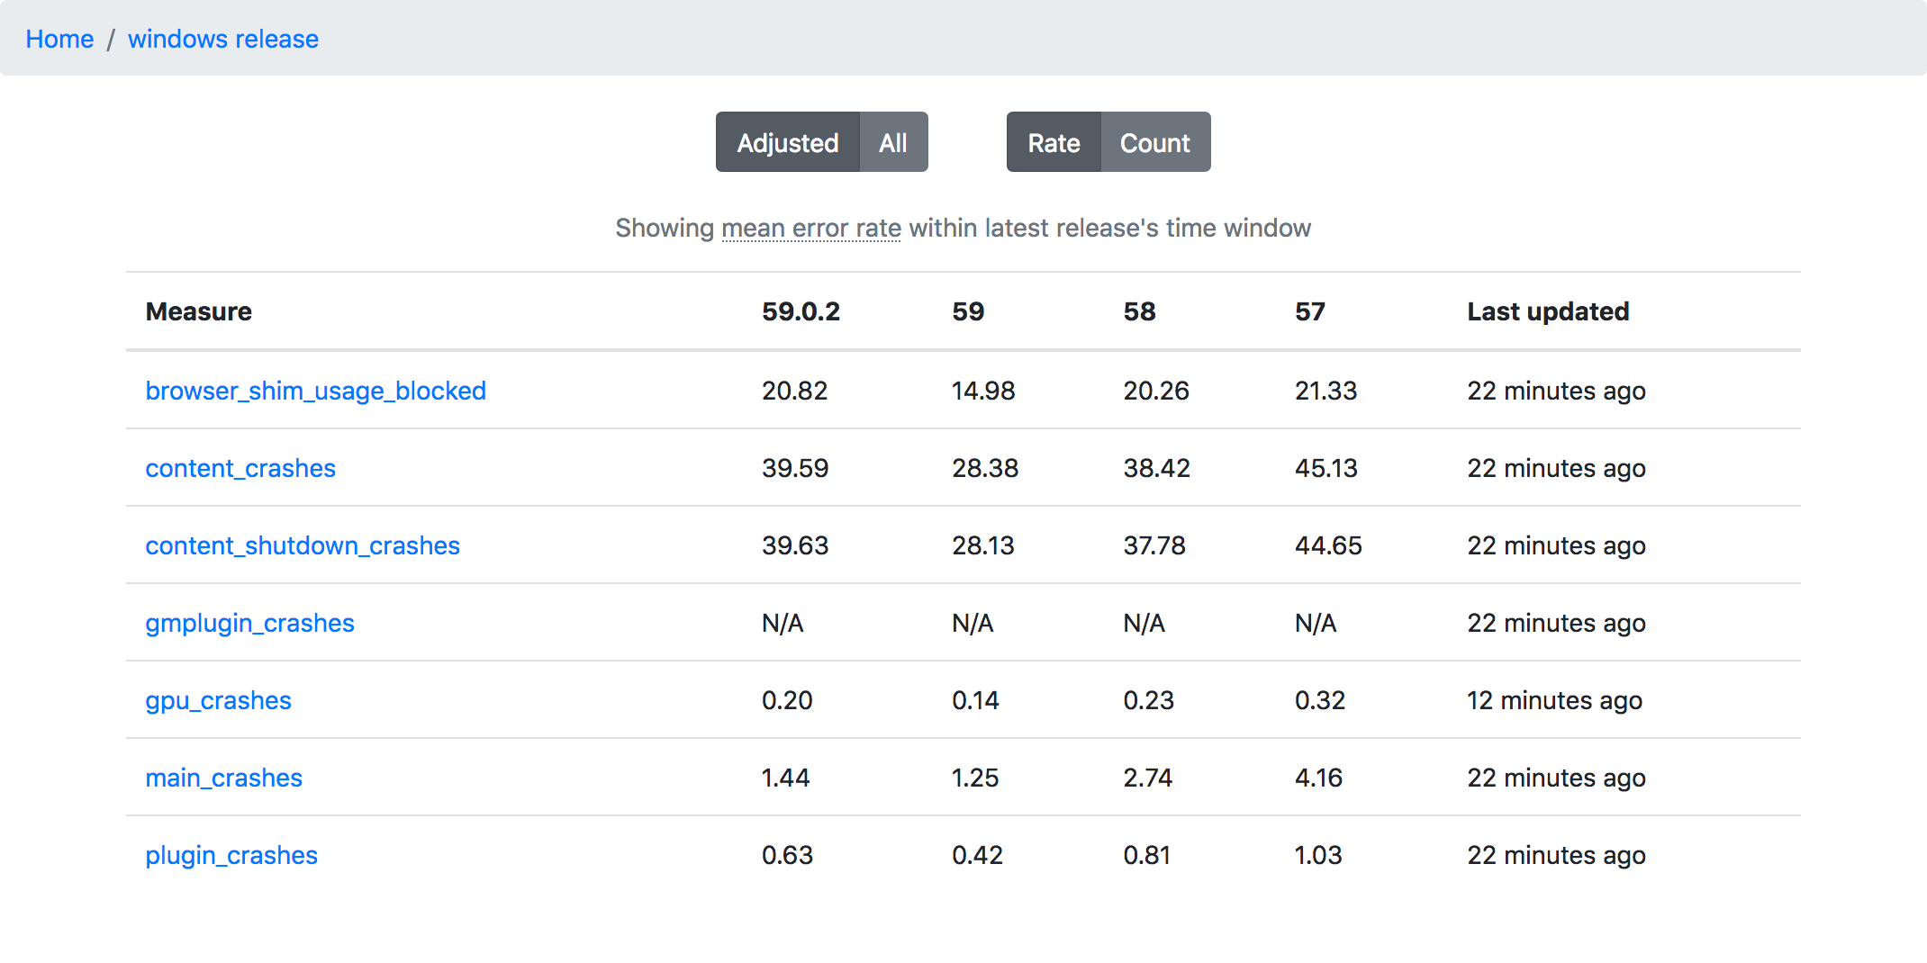
Task: Open browser_shim_usage_blocked measure
Action: coord(315,391)
